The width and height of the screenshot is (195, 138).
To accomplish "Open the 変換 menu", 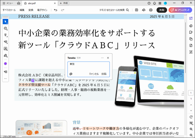I will point(31,10).
